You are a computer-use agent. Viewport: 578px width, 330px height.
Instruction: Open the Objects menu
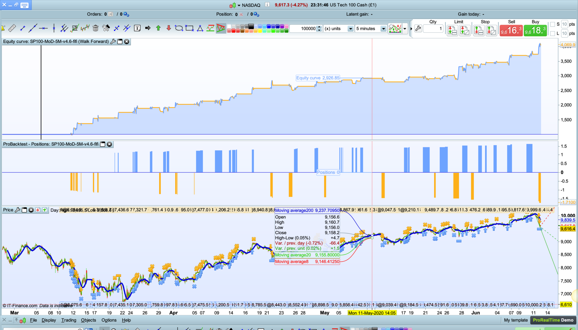tap(88, 320)
